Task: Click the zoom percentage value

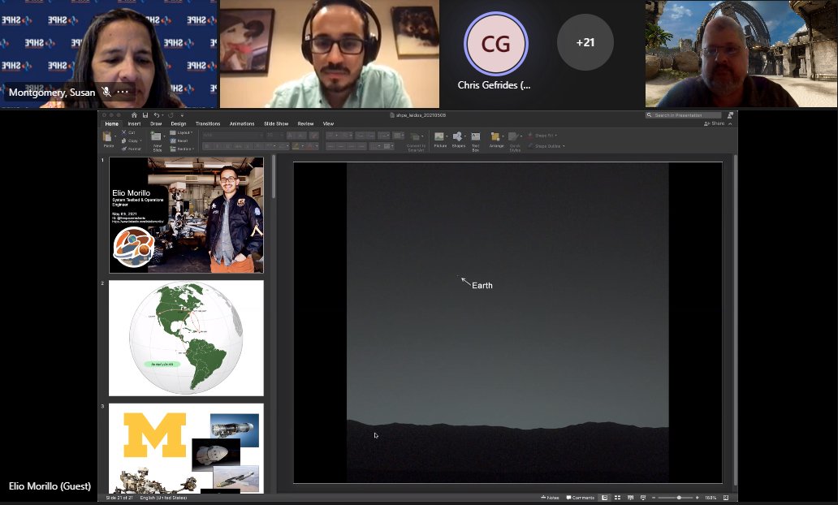Action: 711,498
